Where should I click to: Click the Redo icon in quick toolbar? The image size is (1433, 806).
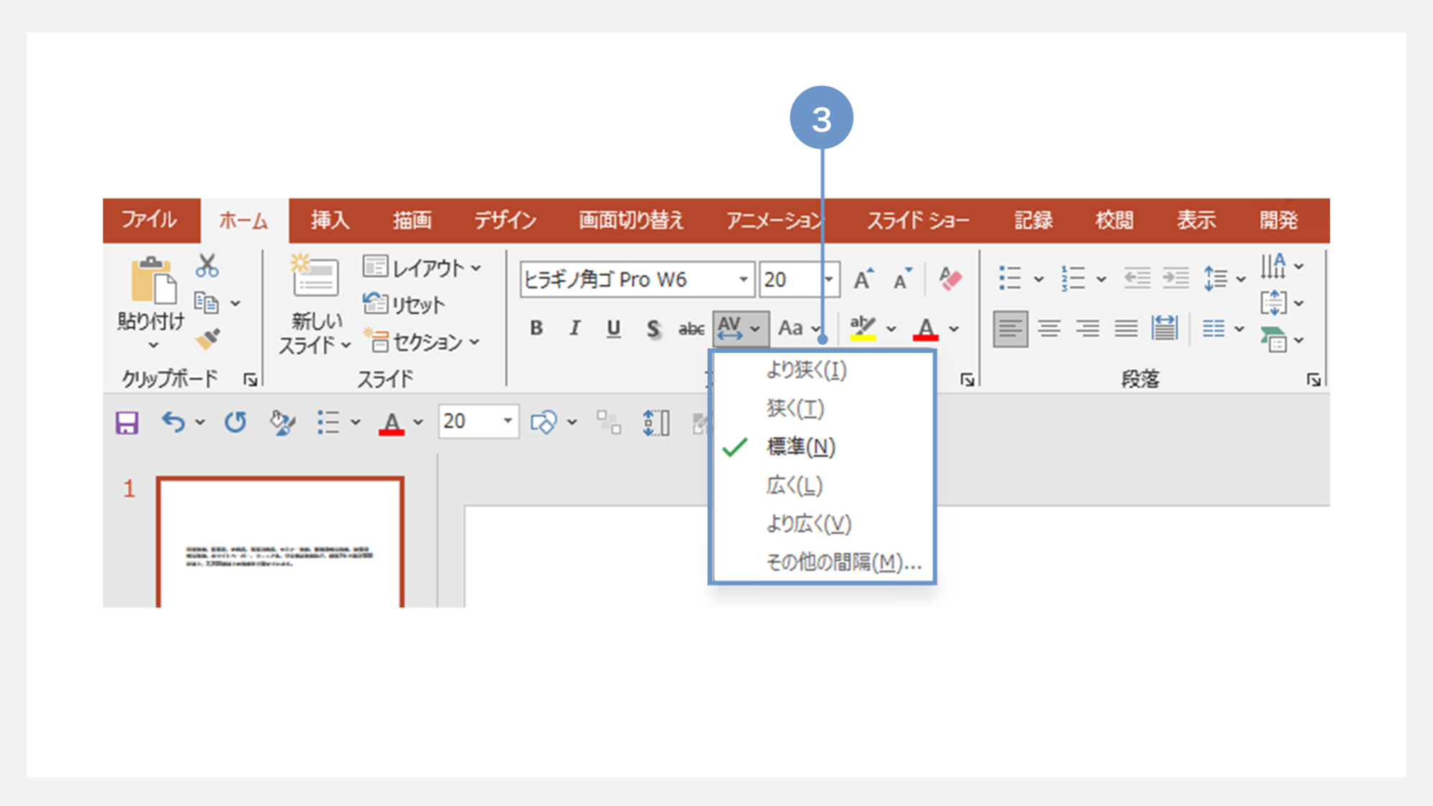pos(236,422)
